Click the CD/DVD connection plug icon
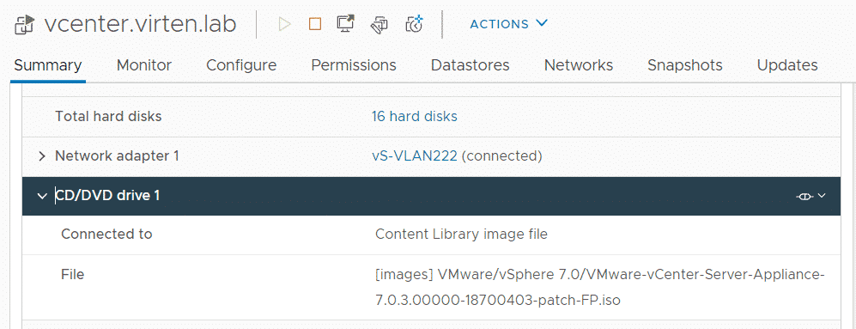856x329 pixels. [x=804, y=196]
